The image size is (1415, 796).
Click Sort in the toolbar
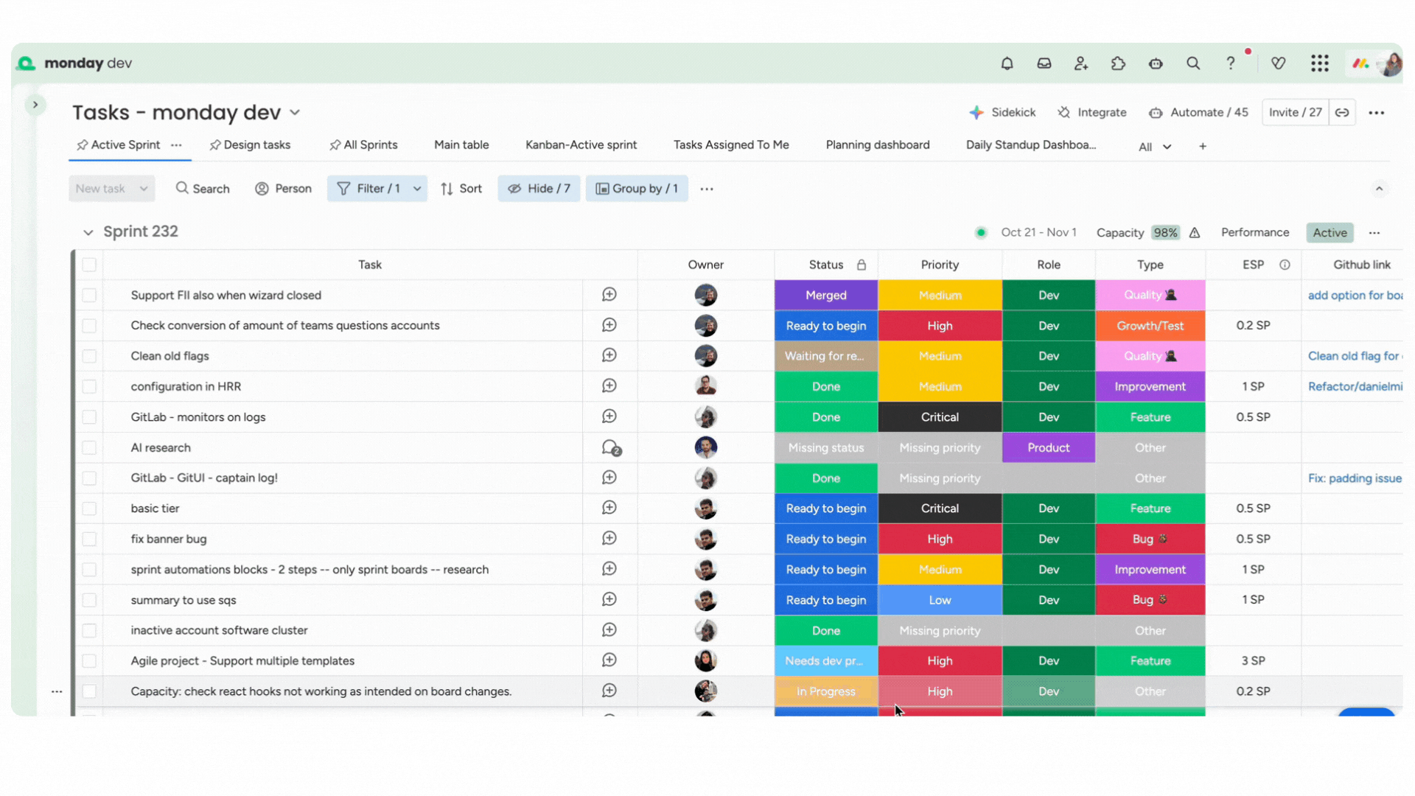(461, 189)
